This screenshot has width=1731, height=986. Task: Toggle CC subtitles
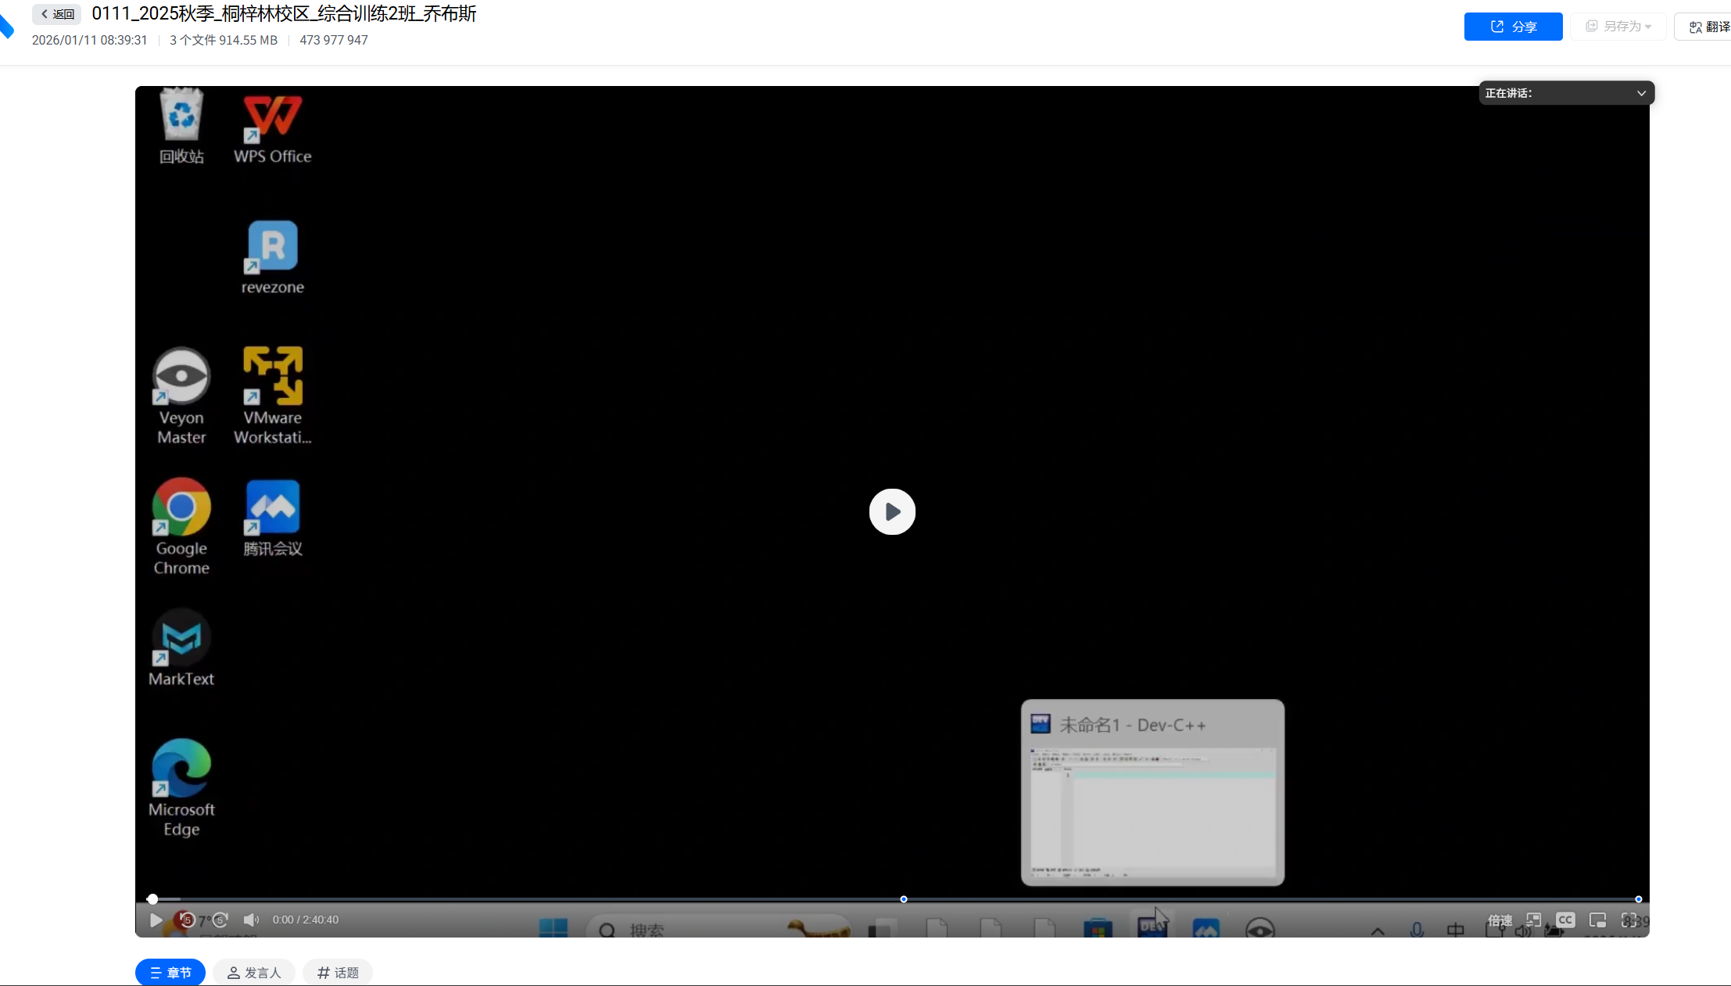1565,920
